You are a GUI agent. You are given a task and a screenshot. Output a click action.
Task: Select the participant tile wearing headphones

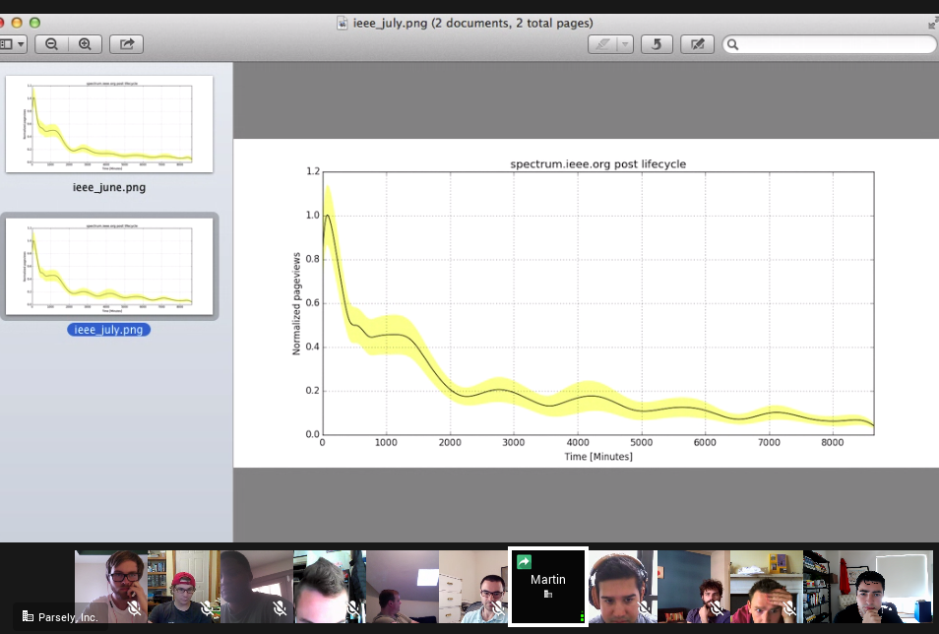(622, 587)
